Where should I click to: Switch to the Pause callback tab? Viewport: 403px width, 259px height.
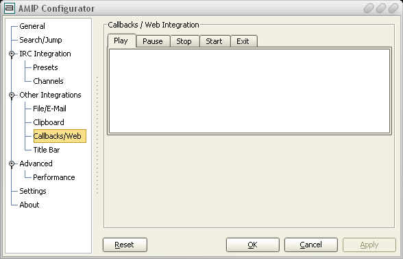(x=153, y=41)
